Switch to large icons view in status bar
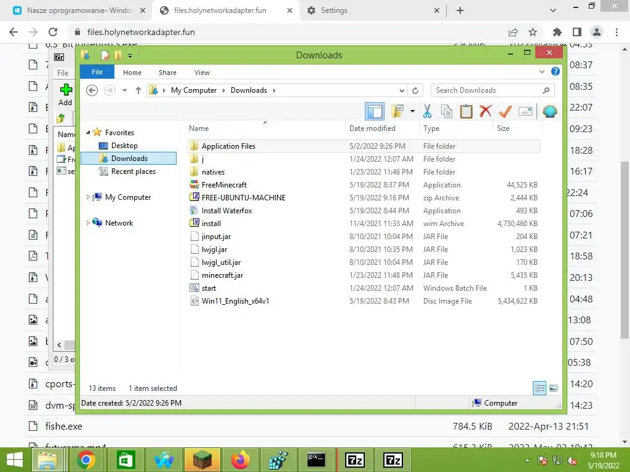The width and height of the screenshot is (630, 472). click(x=553, y=388)
